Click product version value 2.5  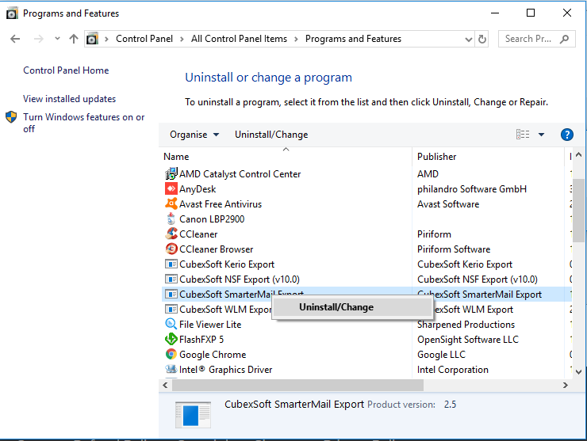450,405
